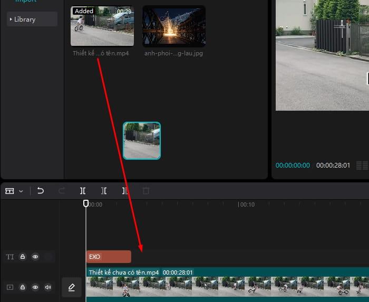This screenshot has height=302, width=369.
Task: Hide the text track with eye icon
Action: pos(35,257)
